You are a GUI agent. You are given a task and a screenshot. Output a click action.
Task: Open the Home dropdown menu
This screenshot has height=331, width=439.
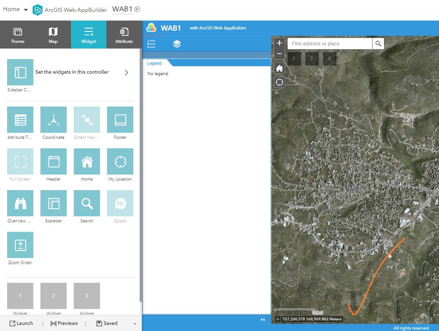15,9
